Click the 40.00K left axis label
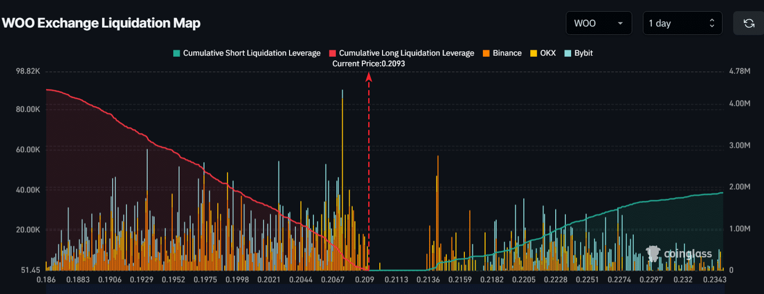The height and width of the screenshot is (294, 764). point(29,190)
